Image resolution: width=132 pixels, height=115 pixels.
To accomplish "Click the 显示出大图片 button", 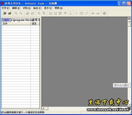I will (x=121, y=85).
